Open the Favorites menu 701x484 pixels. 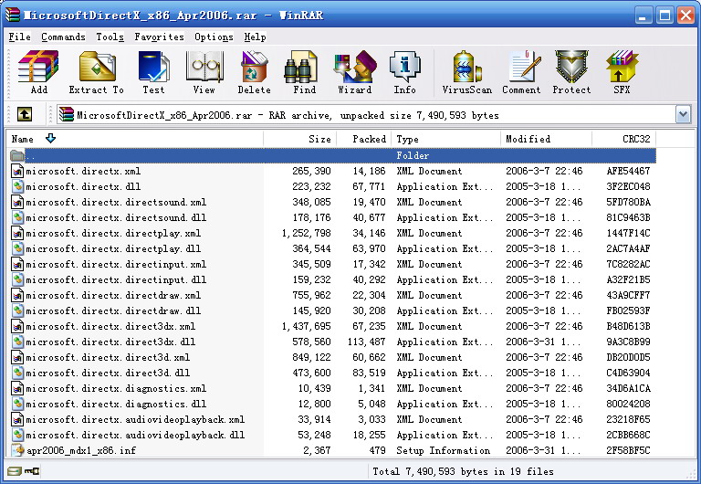coord(159,37)
